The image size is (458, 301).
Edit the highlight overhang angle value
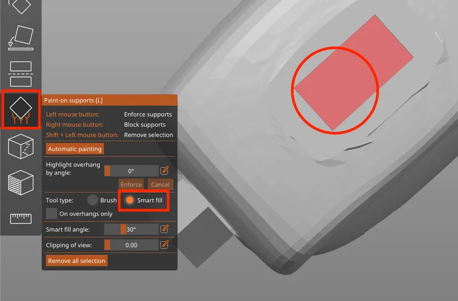point(164,171)
